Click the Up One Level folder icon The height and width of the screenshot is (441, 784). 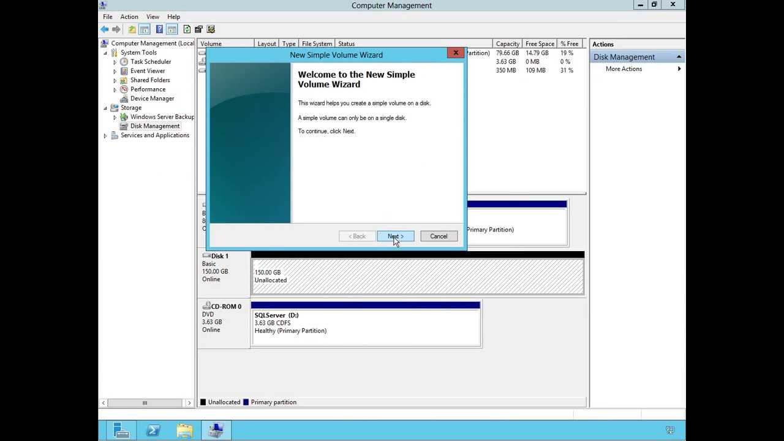pyautogui.click(x=132, y=29)
